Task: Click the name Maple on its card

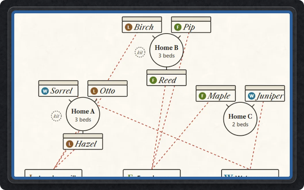Action: coord(219,96)
